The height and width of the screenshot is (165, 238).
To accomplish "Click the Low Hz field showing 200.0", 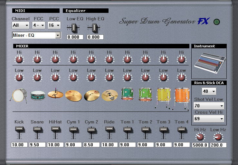I will click(218, 145).
